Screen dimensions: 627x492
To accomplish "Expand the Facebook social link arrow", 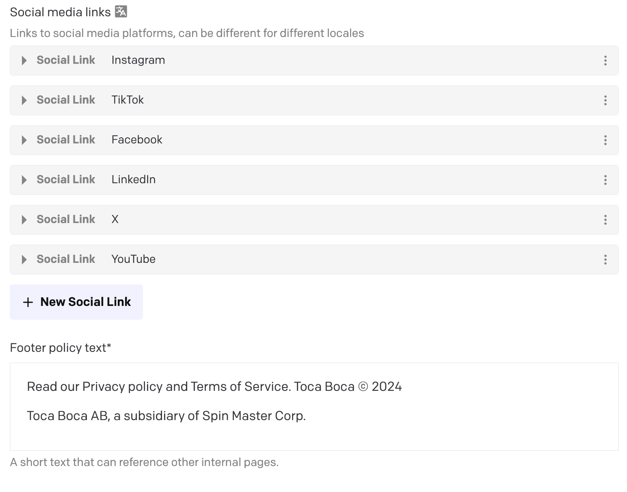I will click(x=24, y=140).
